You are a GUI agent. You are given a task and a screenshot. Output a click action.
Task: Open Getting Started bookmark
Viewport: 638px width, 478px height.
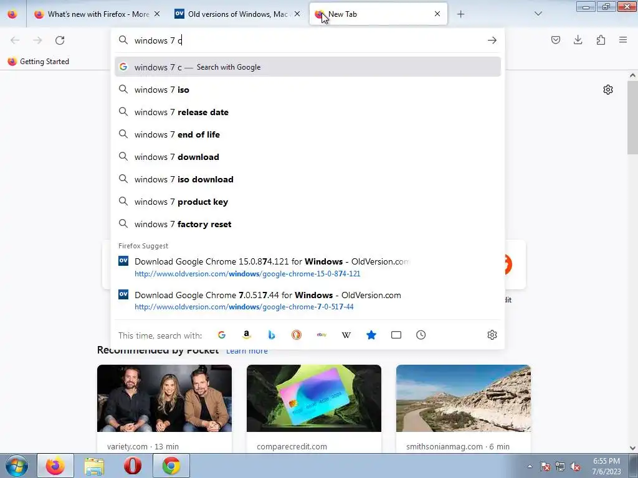(38, 62)
